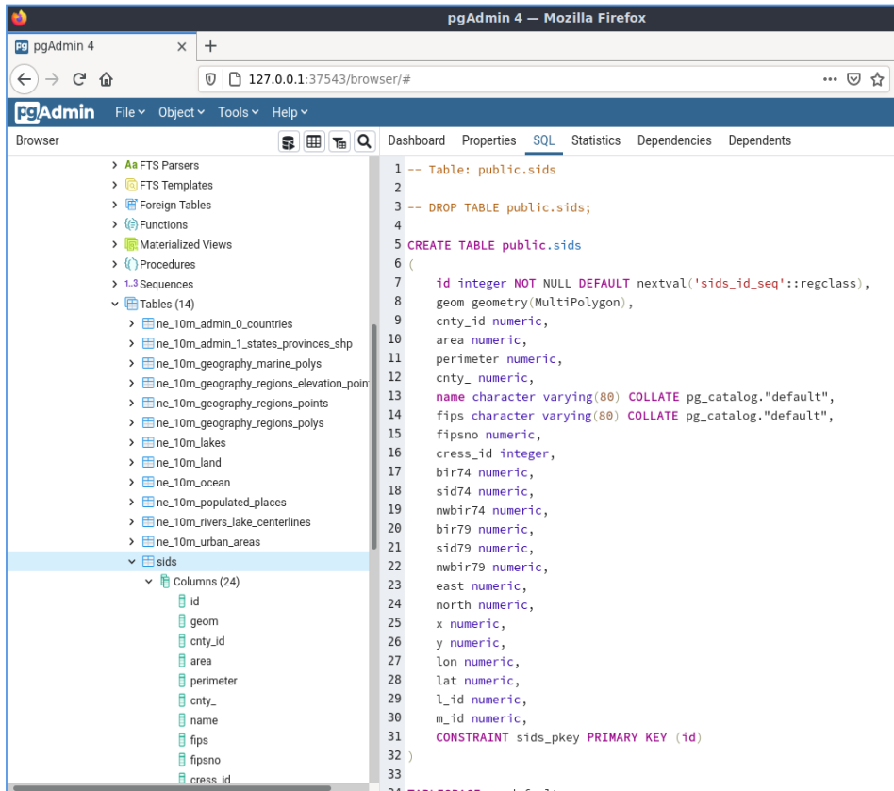894x791 pixels.
Task: Open the Help menu
Action: (x=290, y=112)
